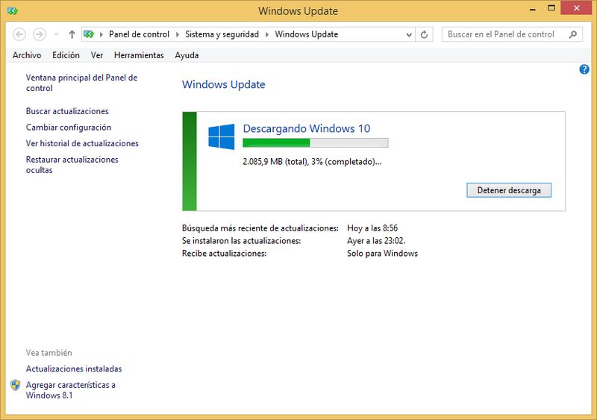Click the green download progress bar

coord(316,142)
